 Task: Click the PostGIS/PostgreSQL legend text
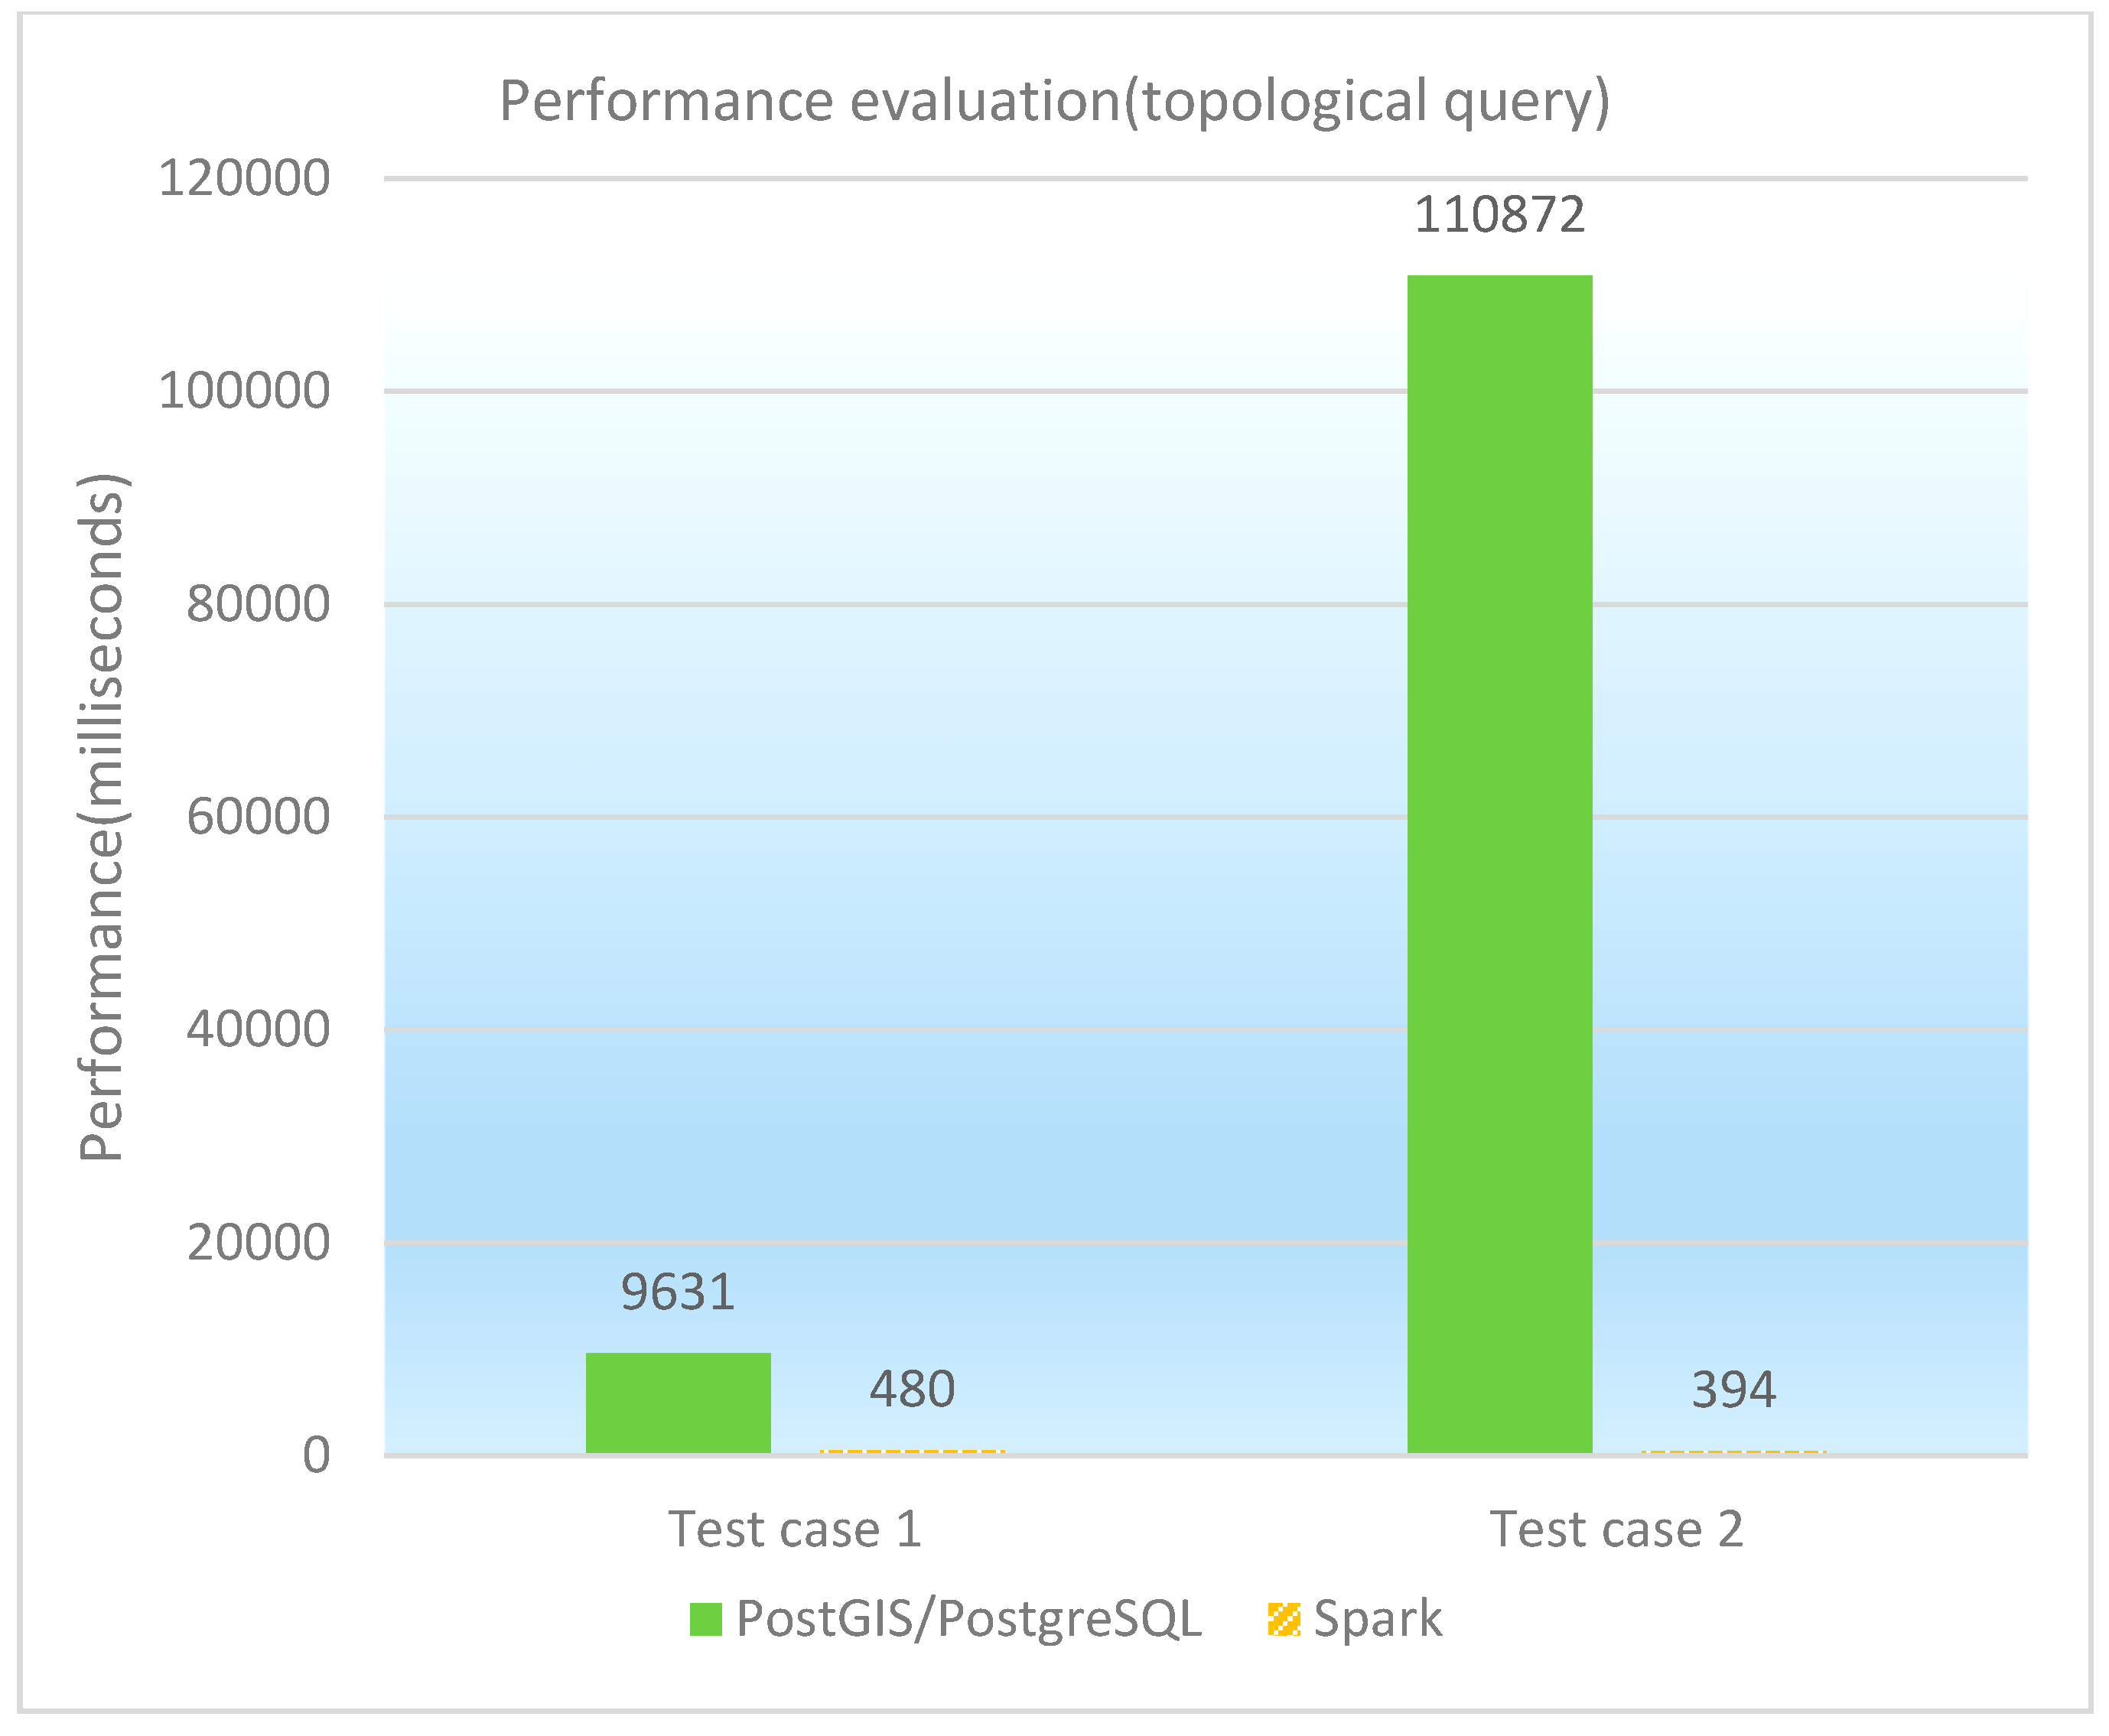pos(969,1618)
